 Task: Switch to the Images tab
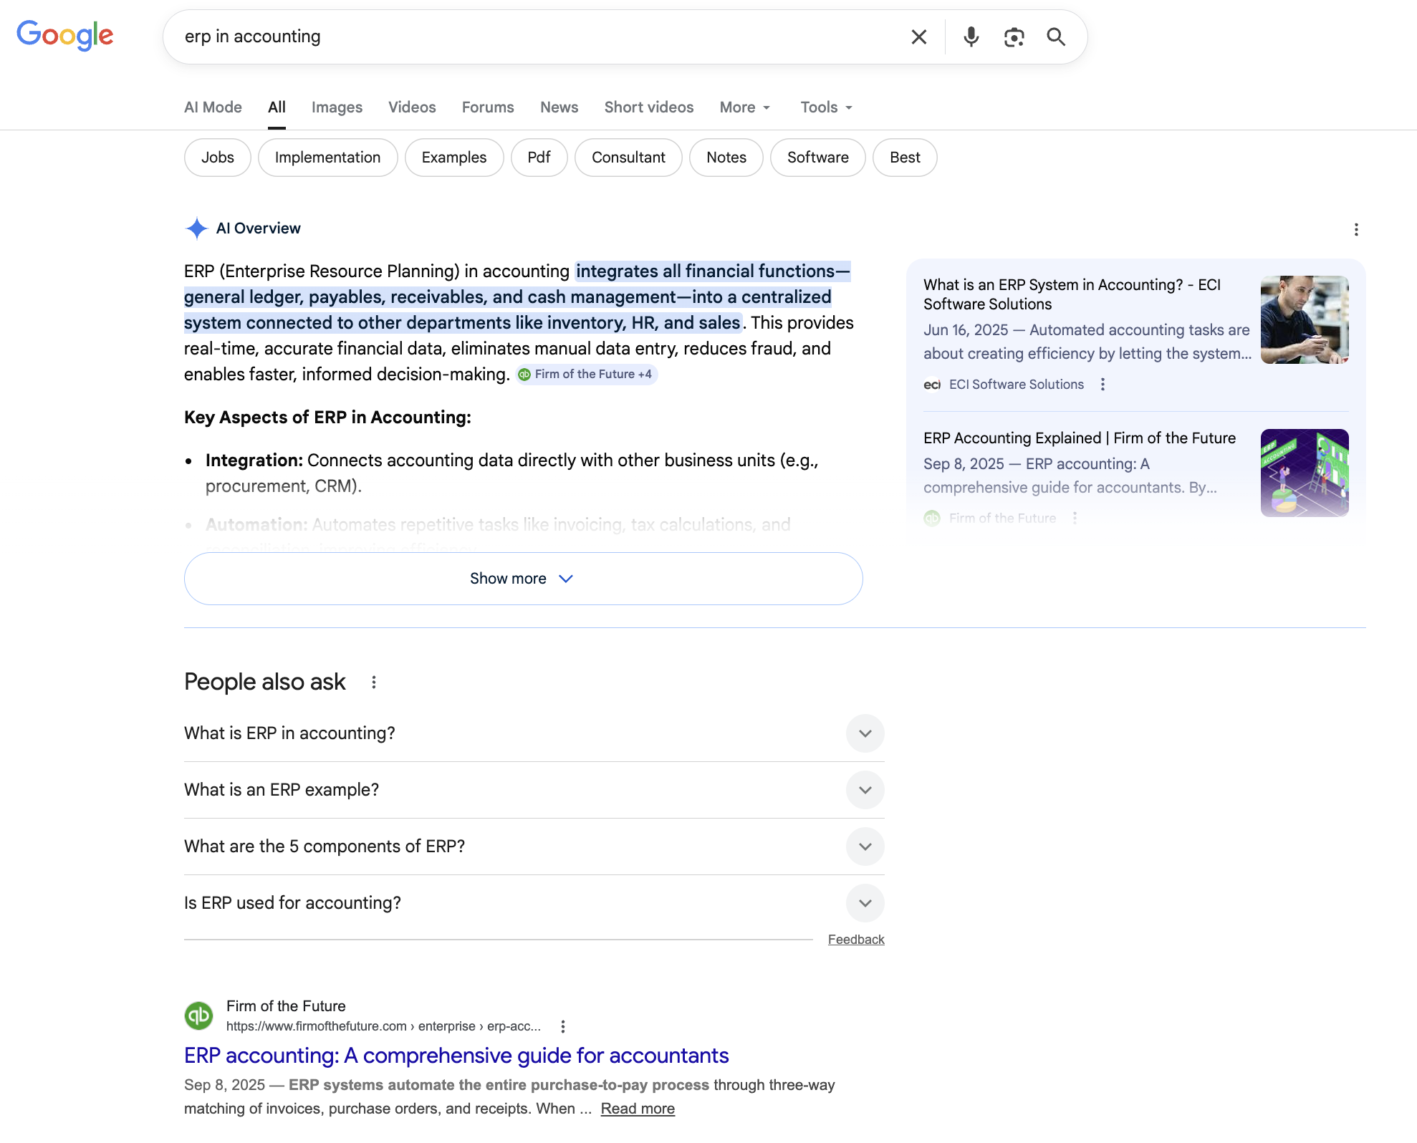pyautogui.click(x=337, y=107)
